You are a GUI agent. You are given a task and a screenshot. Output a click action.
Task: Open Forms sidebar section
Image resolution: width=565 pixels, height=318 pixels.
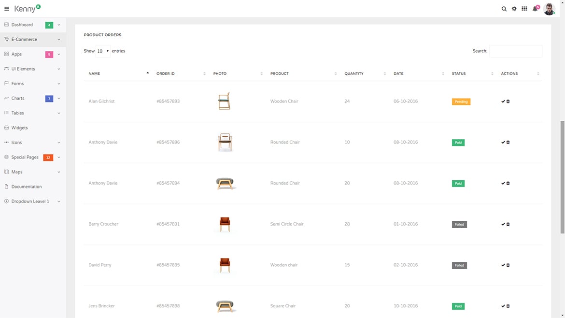click(x=33, y=84)
